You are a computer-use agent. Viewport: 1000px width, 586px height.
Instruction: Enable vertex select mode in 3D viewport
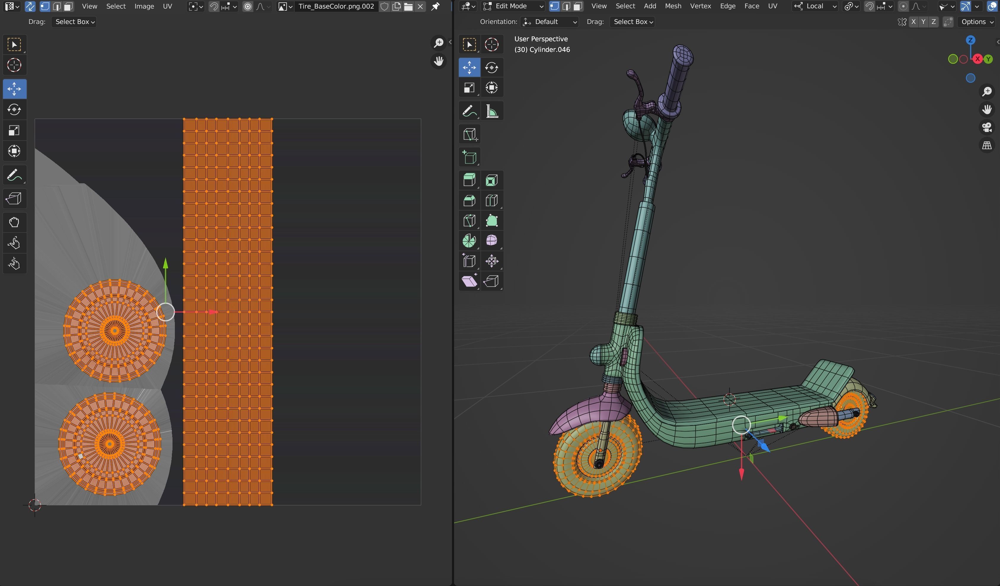tap(554, 6)
